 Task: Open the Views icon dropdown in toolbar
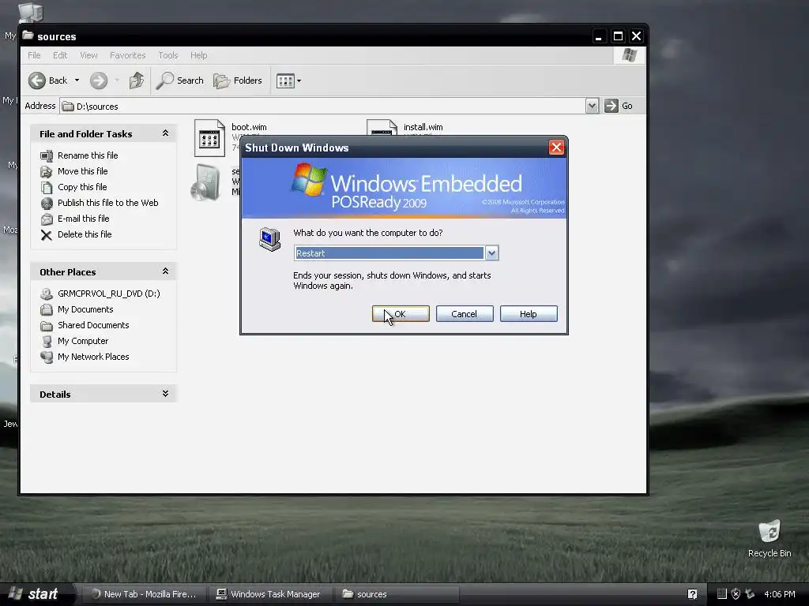(x=289, y=81)
